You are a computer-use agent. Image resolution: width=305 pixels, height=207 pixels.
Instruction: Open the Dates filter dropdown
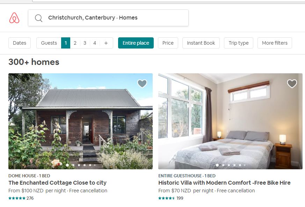(20, 43)
